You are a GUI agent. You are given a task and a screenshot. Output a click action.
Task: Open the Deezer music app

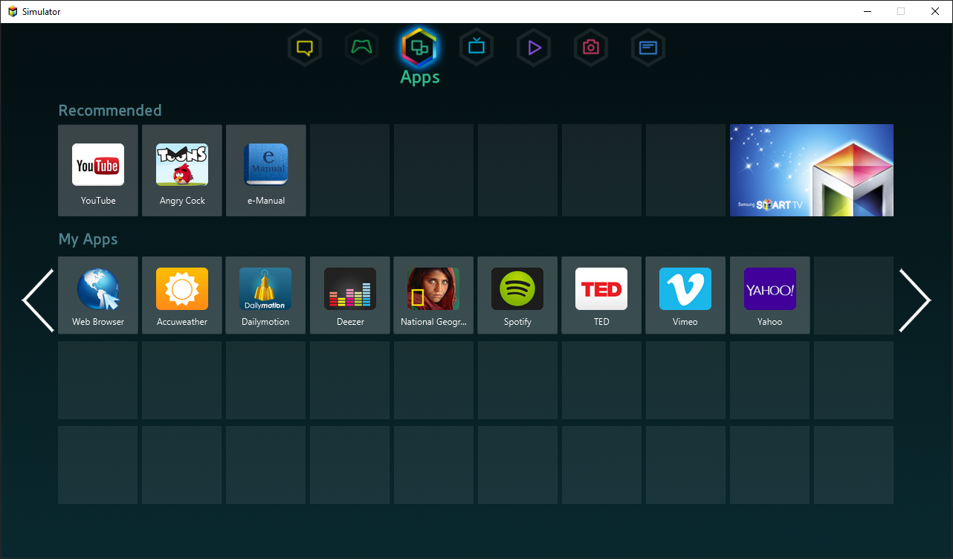pos(350,295)
